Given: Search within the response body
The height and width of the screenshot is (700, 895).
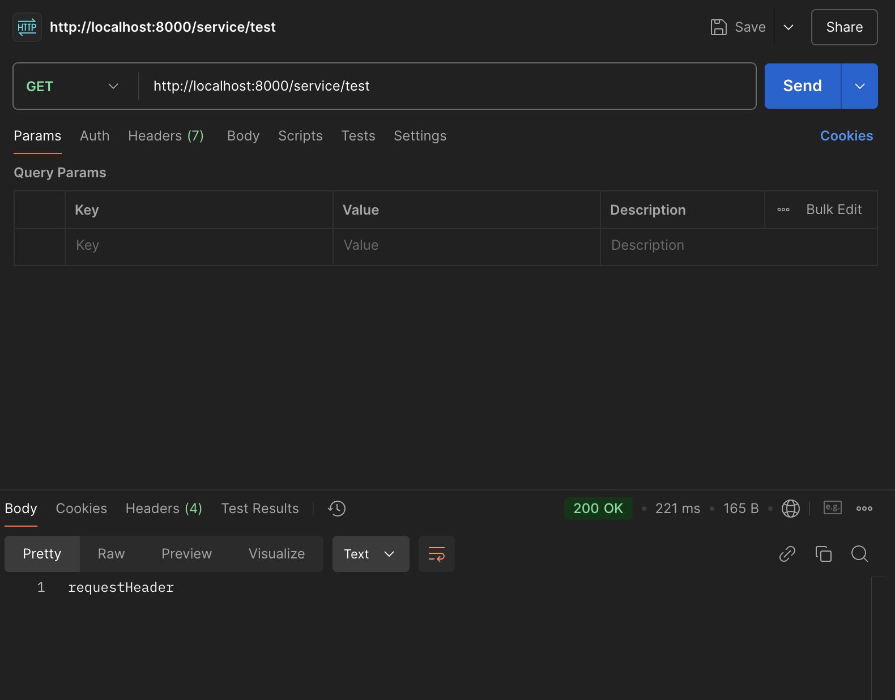Looking at the screenshot, I should [860, 554].
